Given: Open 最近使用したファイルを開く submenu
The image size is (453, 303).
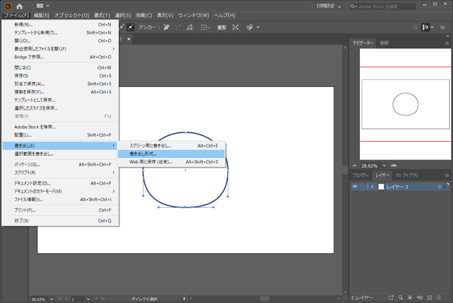Looking at the screenshot, I should click(60, 49).
